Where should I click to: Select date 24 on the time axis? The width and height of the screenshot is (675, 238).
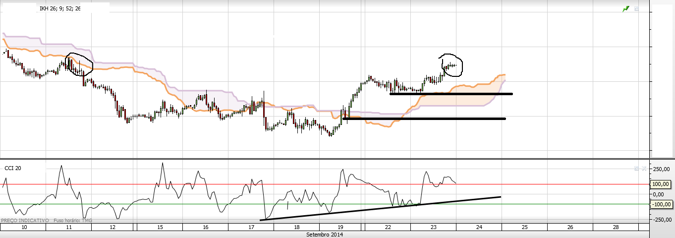[479, 227]
